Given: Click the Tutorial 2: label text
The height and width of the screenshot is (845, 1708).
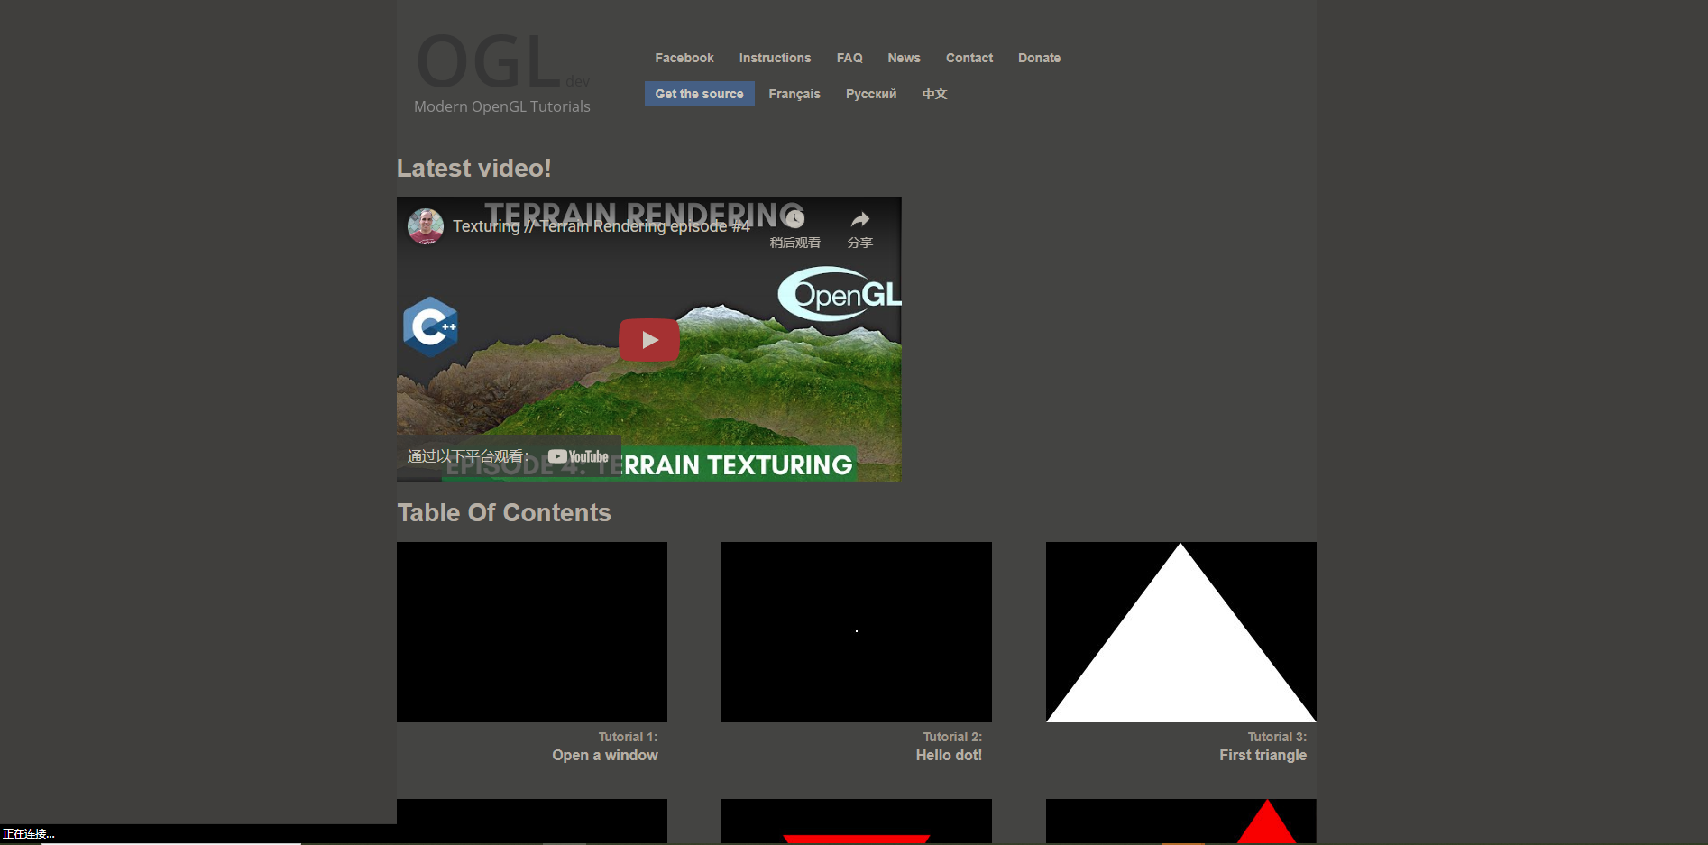Looking at the screenshot, I should [952, 737].
